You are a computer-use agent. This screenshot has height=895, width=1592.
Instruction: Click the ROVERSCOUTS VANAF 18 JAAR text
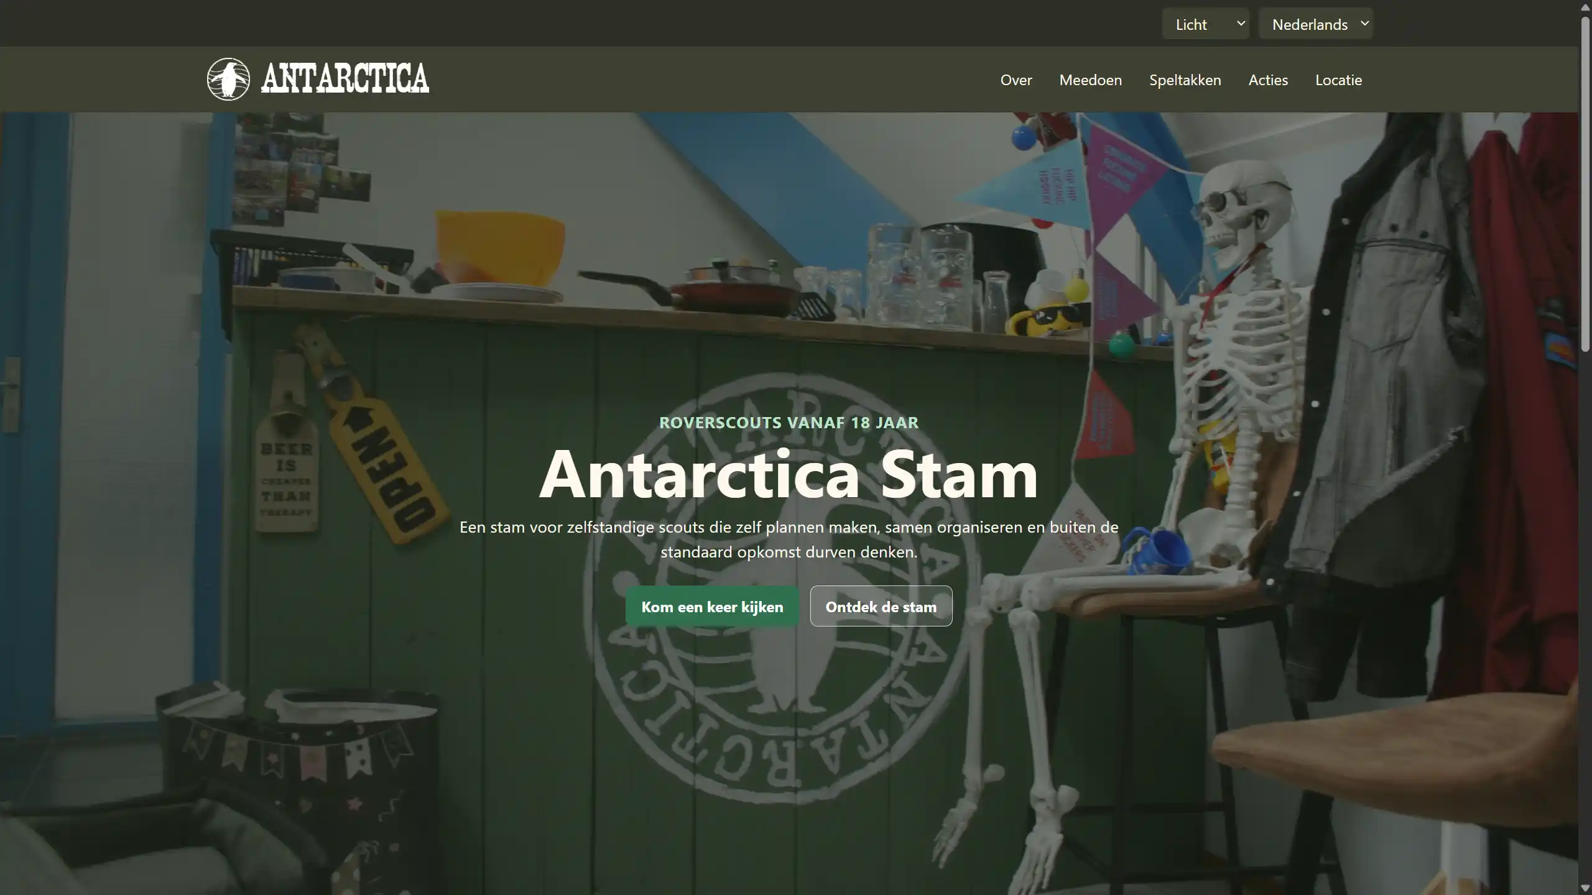tap(789, 423)
